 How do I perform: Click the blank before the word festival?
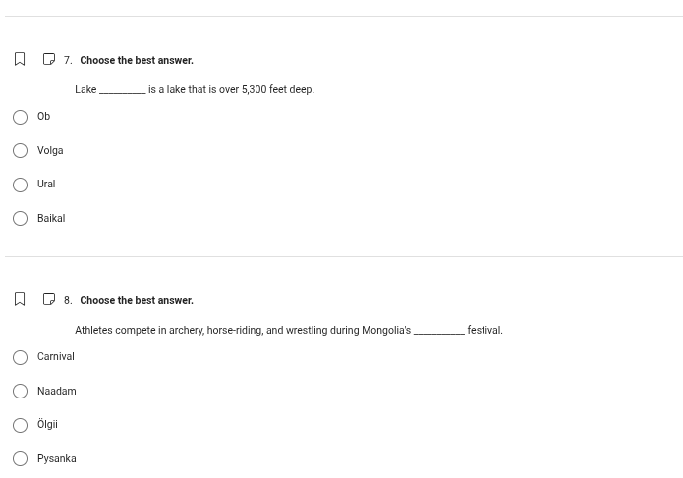pos(438,331)
